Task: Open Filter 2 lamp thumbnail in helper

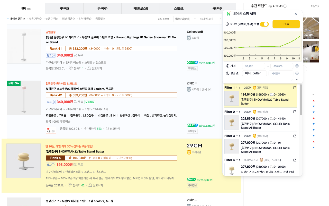Action: pos(232,122)
